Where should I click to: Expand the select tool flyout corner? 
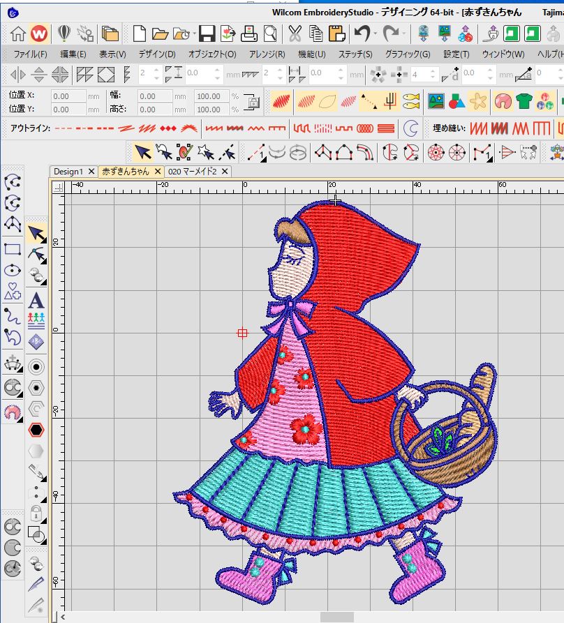pos(43,240)
